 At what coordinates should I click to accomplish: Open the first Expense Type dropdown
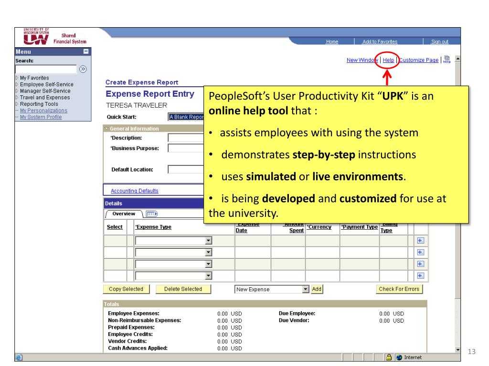click(x=208, y=241)
